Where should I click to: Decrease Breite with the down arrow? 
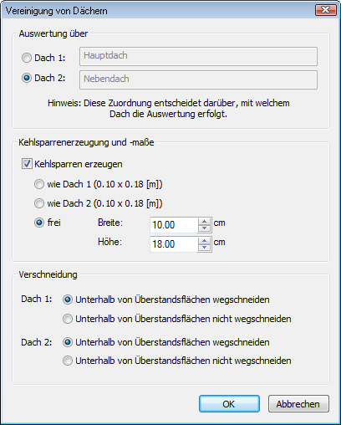point(205,228)
